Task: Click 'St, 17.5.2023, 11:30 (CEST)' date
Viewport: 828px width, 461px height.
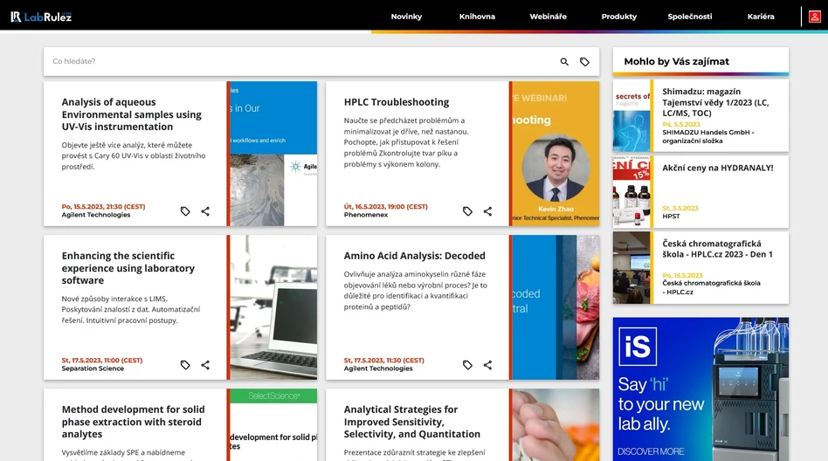Action: tap(384, 360)
